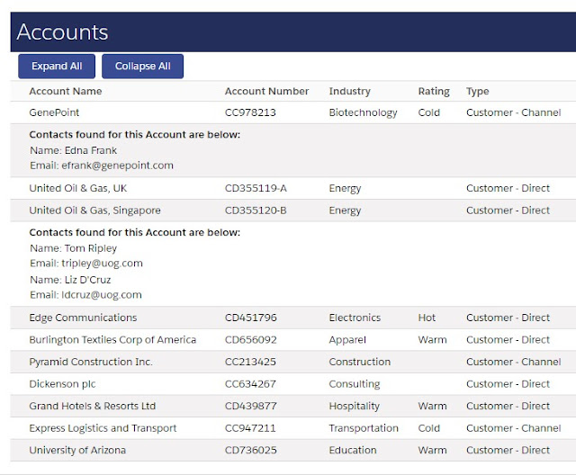The height and width of the screenshot is (475, 576).
Task: Click the Apparel industry cell
Action: 347,340
